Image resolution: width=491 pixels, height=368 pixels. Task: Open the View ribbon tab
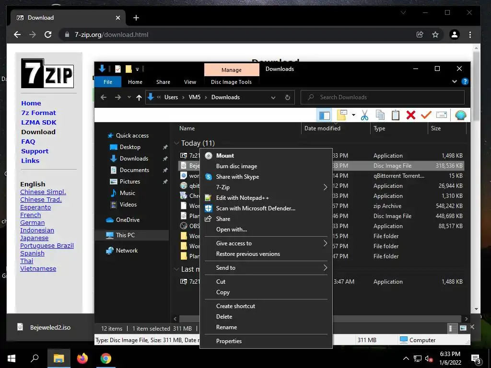click(190, 82)
